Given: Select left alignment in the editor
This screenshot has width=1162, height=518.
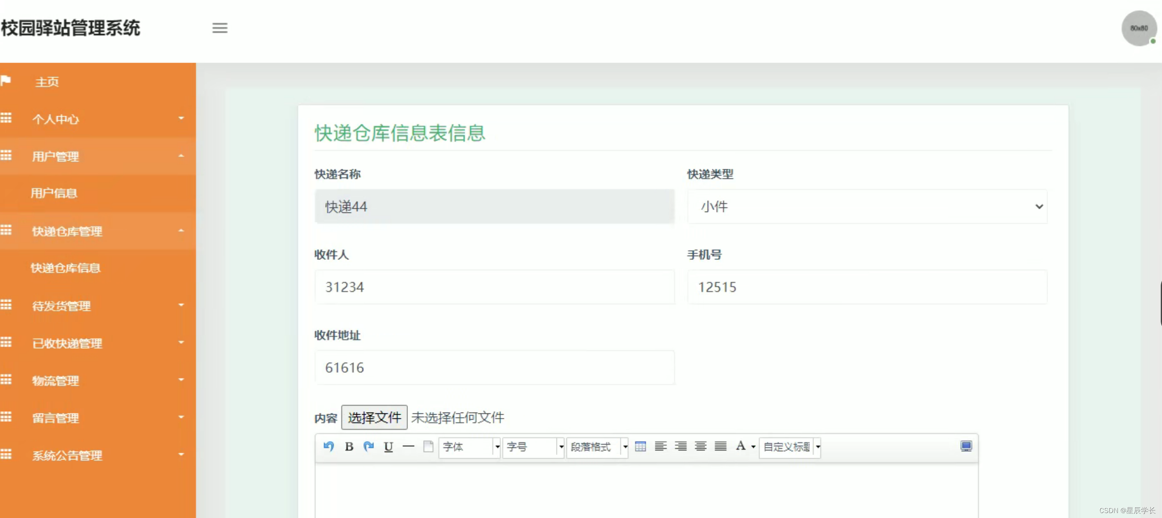Looking at the screenshot, I should [660, 447].
